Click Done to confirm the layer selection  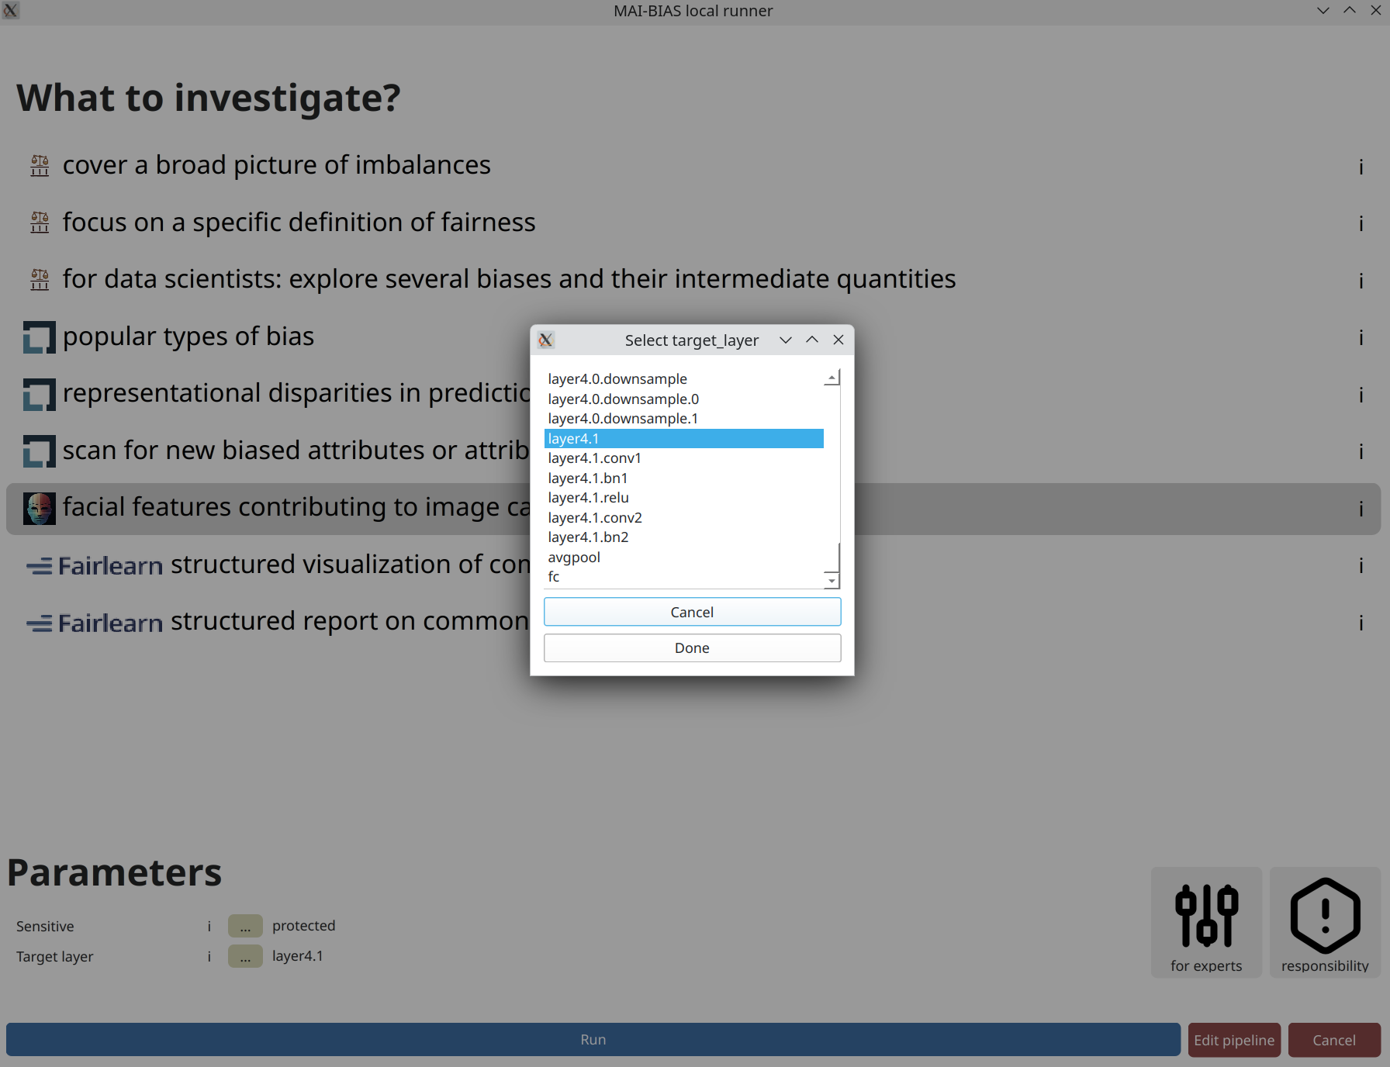click(691, 647)
